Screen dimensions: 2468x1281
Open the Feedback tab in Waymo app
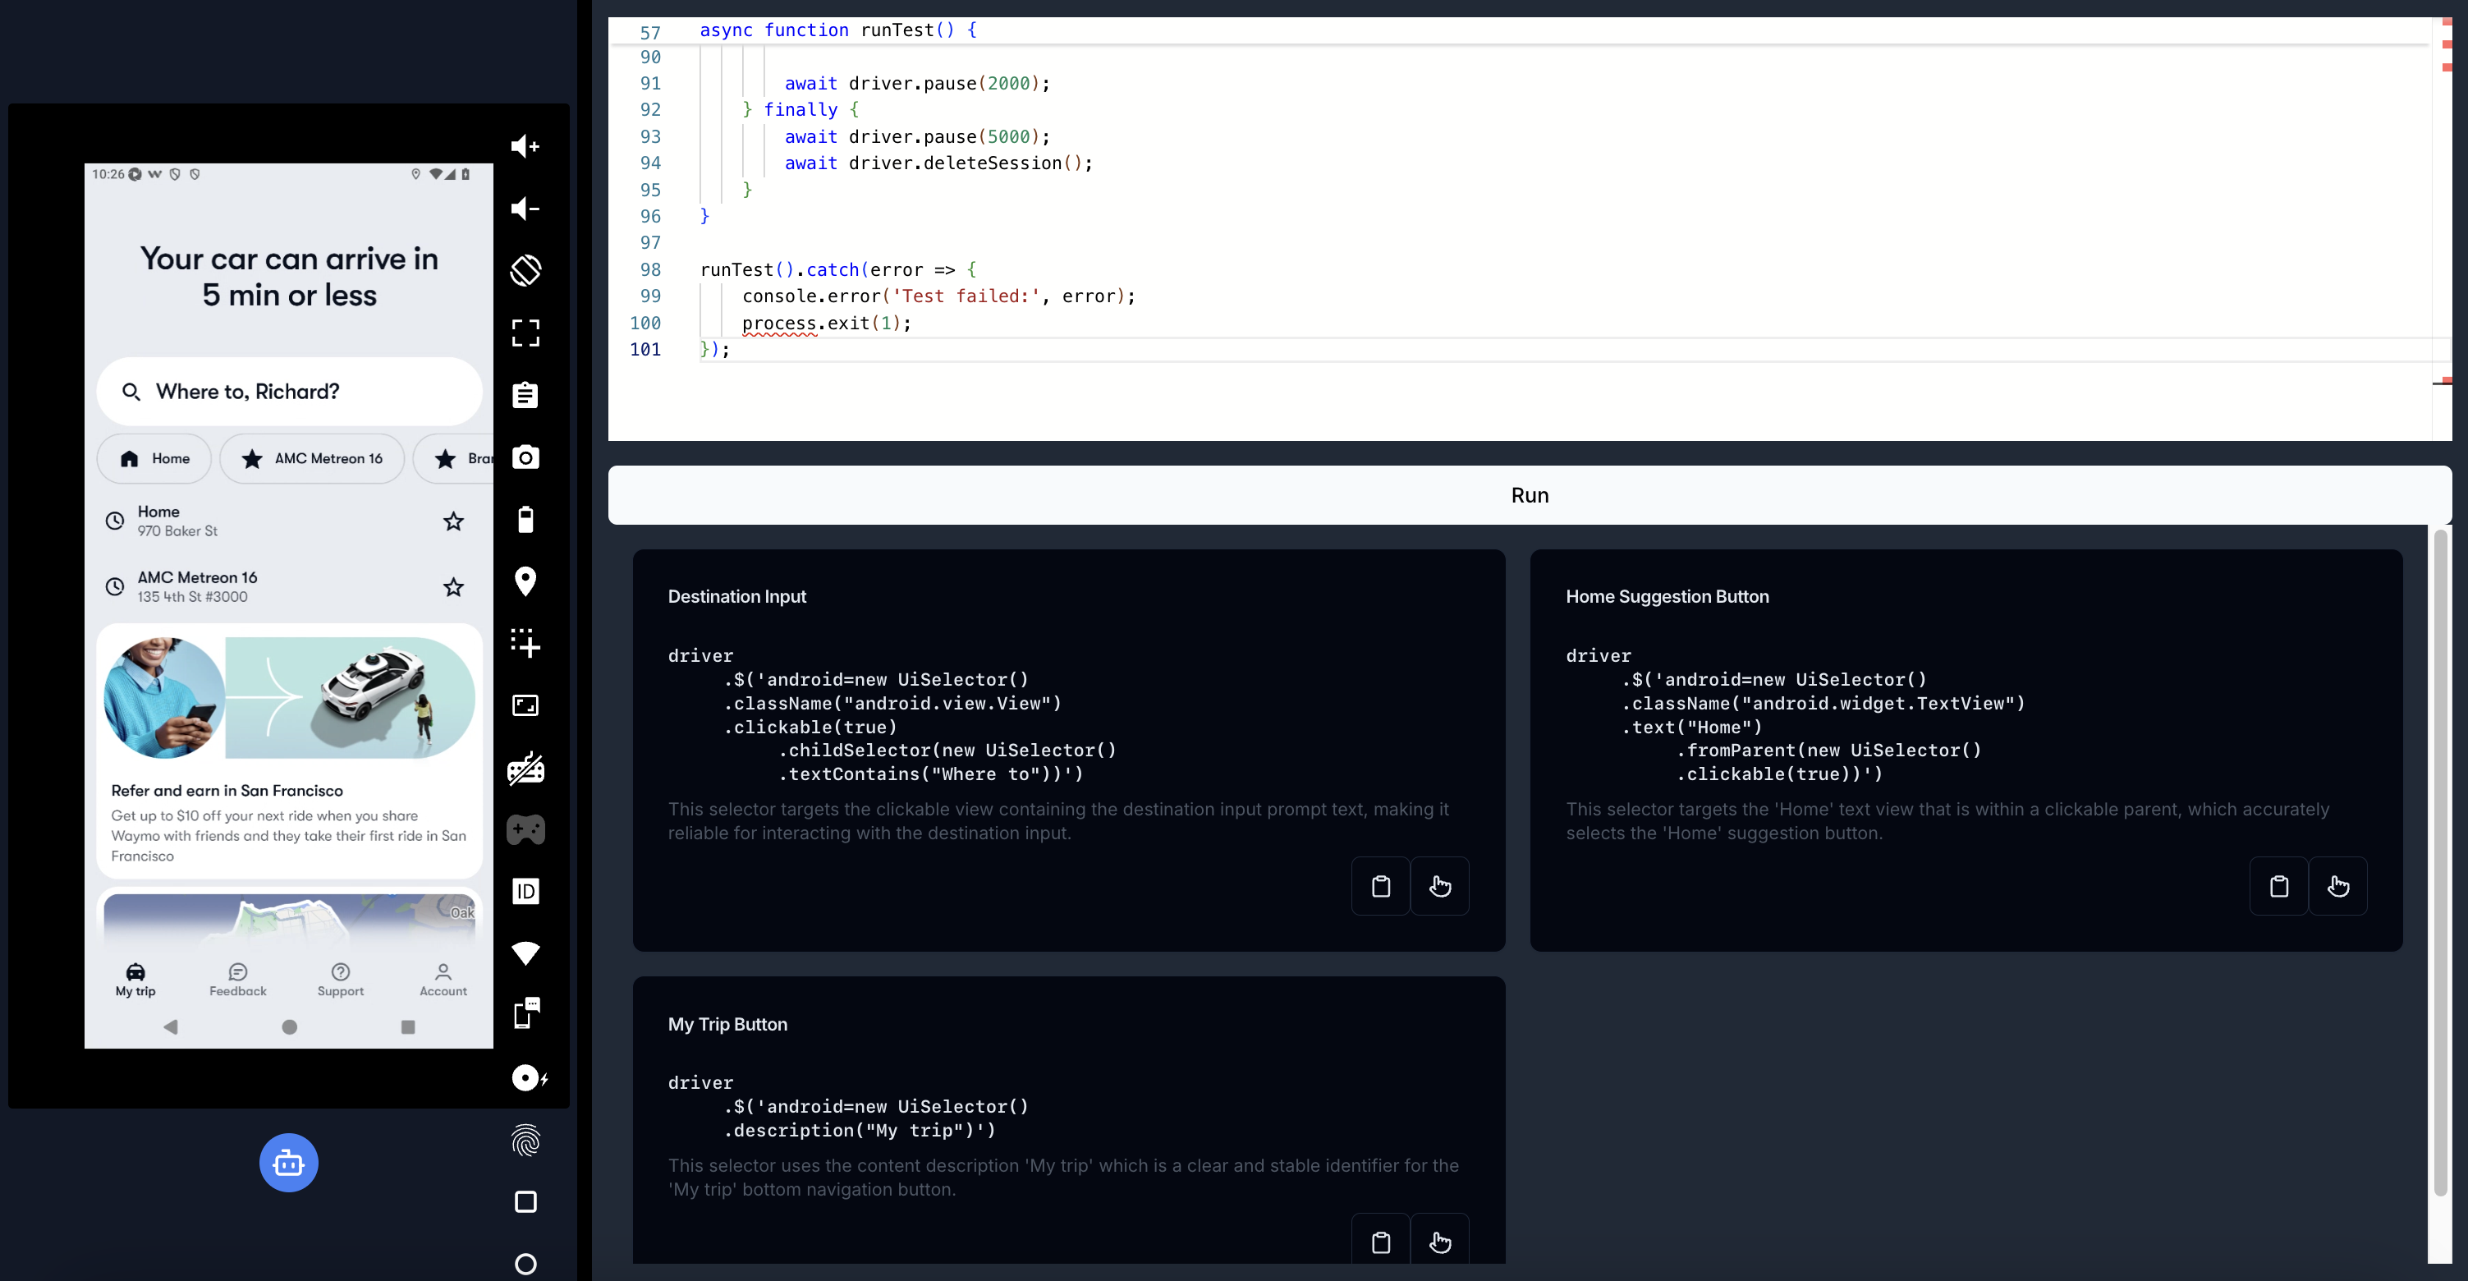237,979
